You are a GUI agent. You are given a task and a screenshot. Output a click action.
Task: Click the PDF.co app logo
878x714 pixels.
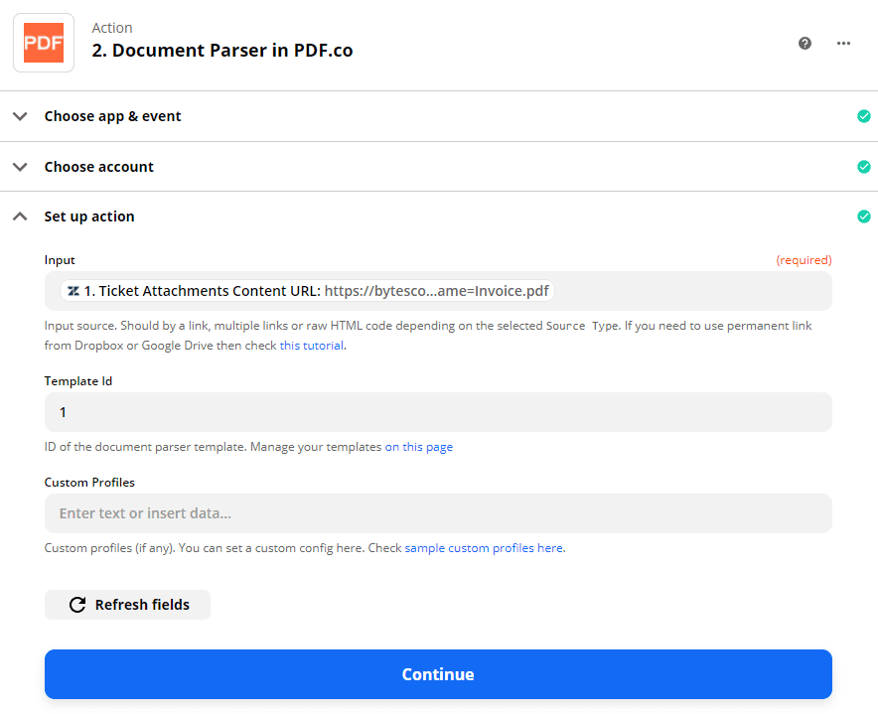(43, 43)
